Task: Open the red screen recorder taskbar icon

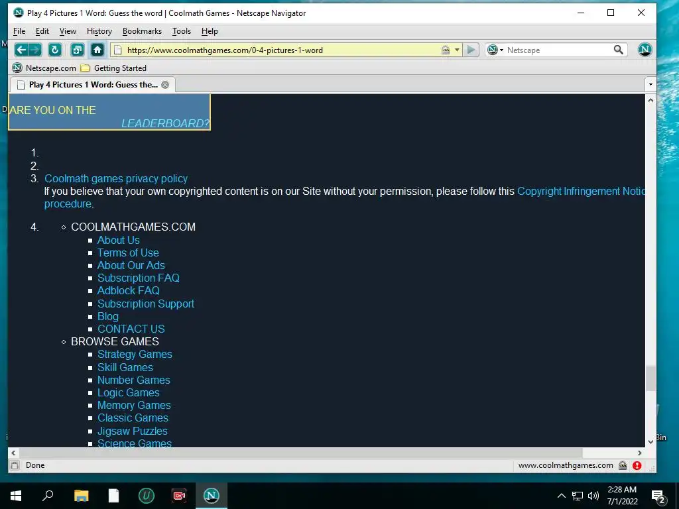Action: coord(179,496)
